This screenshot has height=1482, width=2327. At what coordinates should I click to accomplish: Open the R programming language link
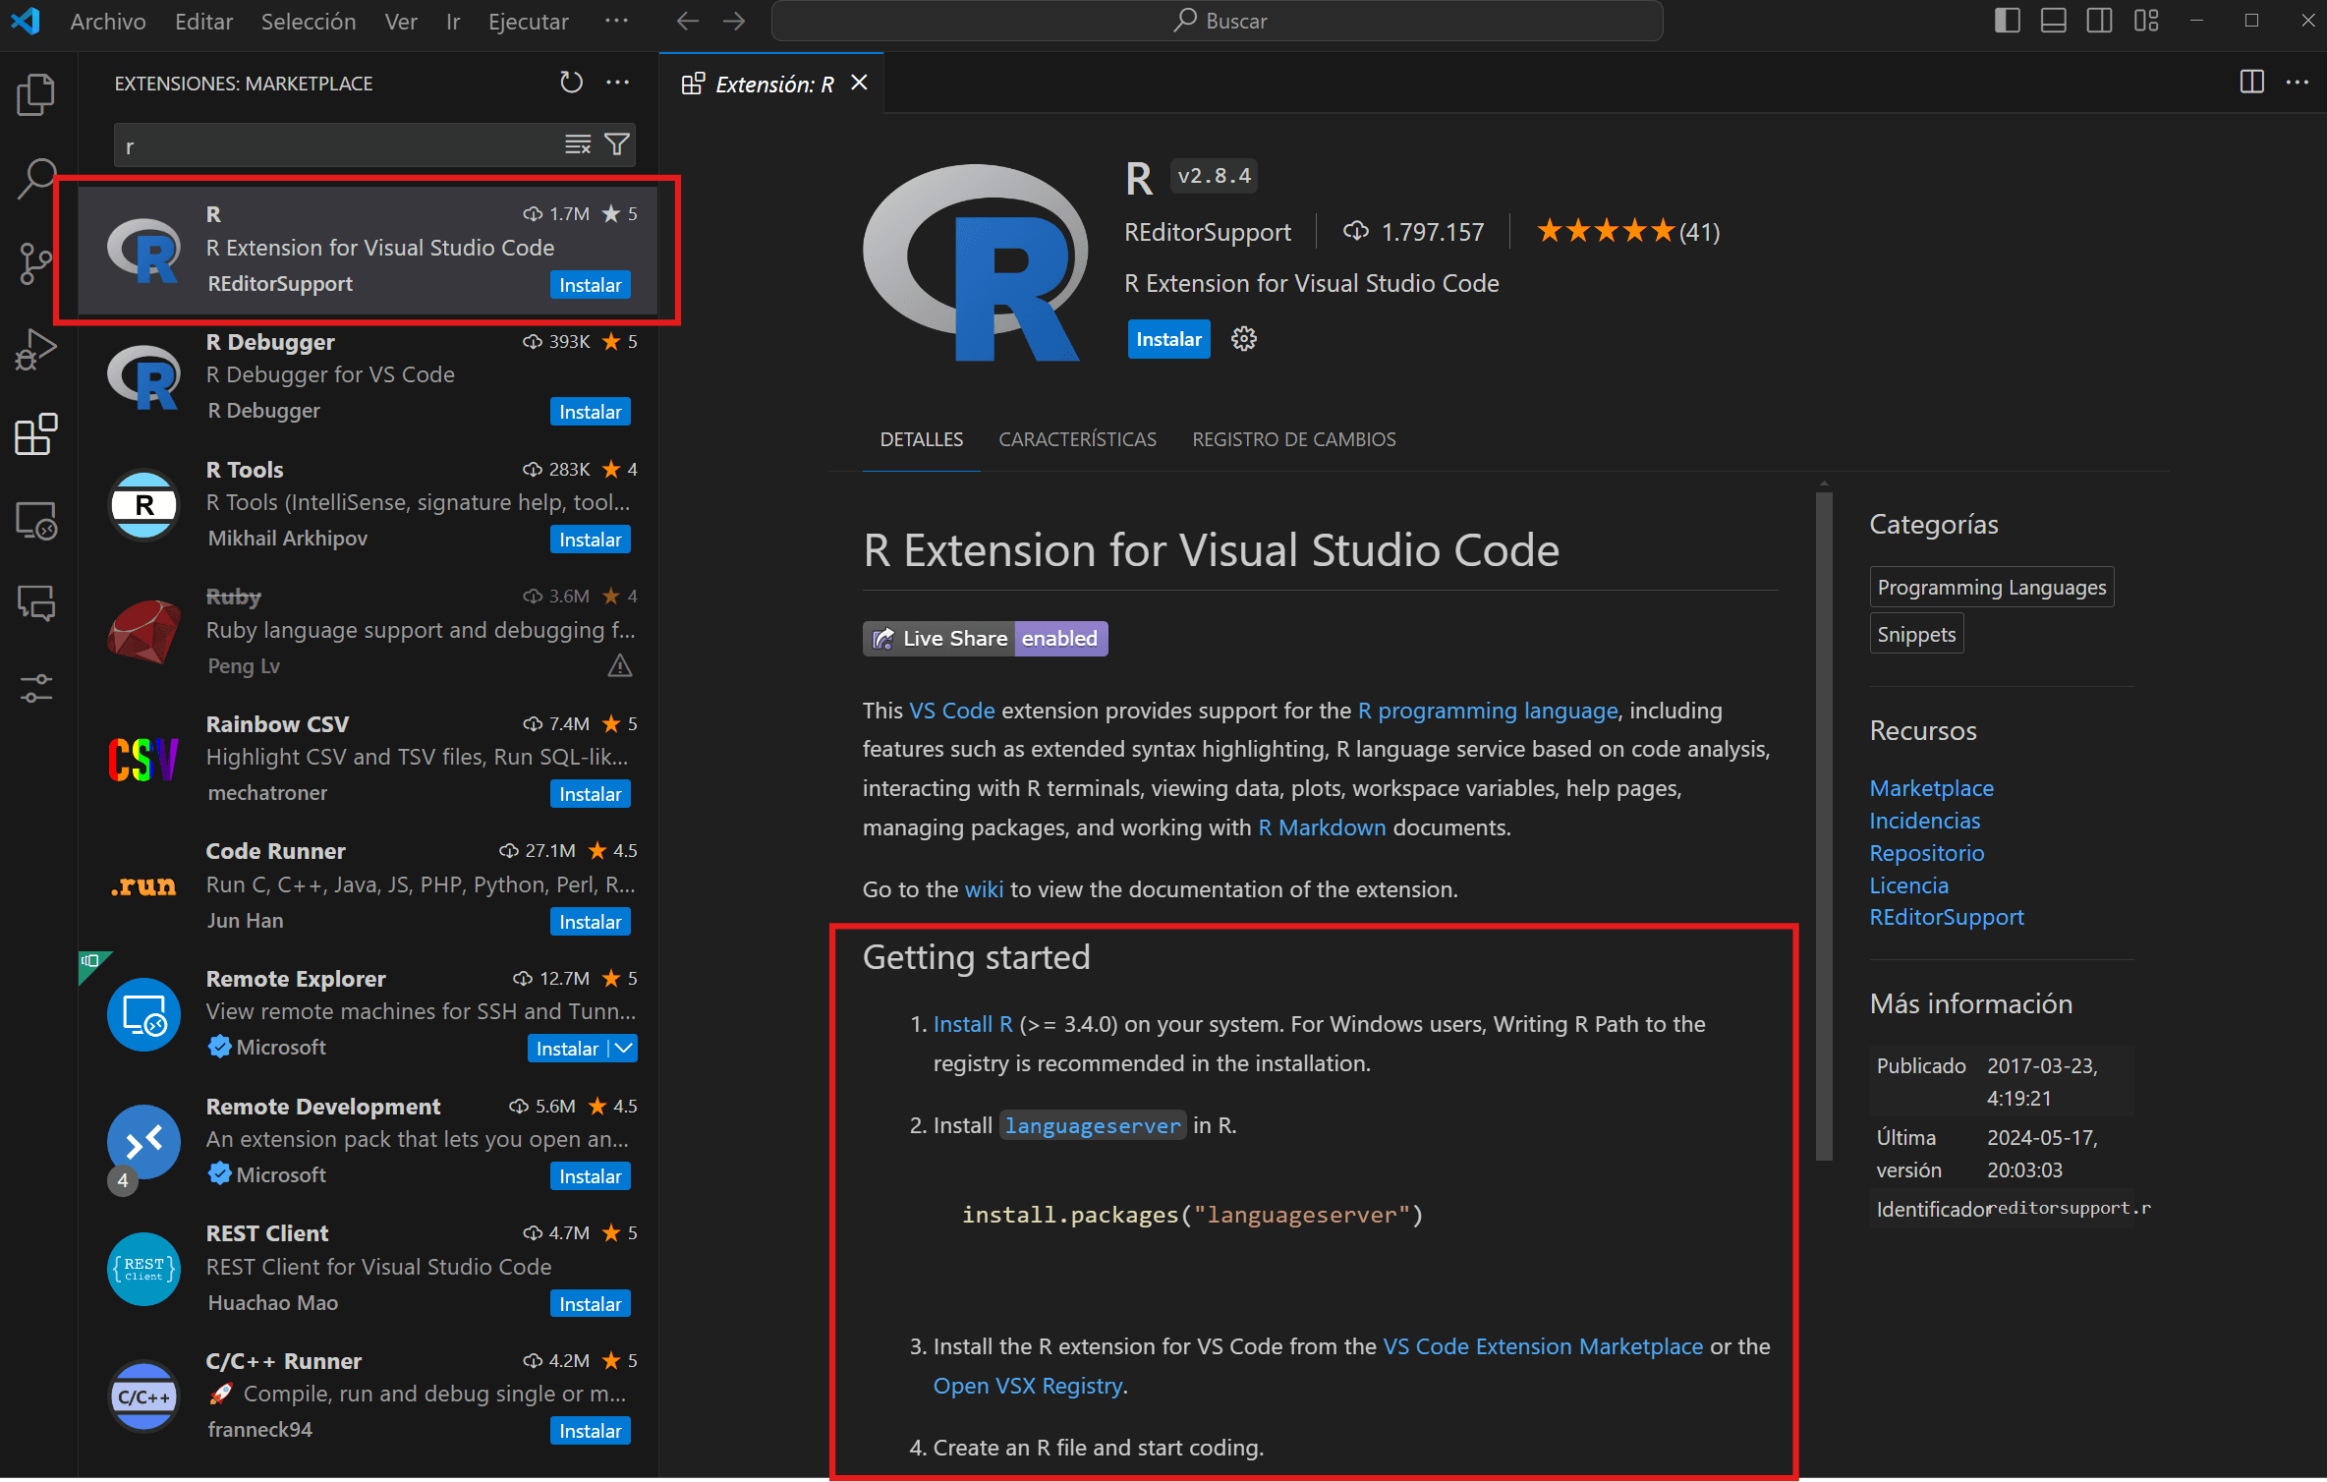point(1488,711)
